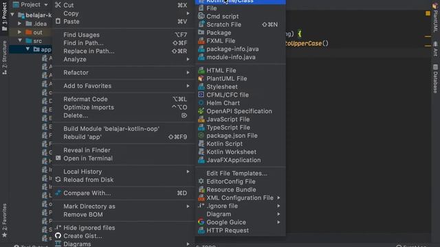The width and height of the screenshot is (440, 247).
Task: Choose Rebuild 'app' menu entry
Action: [x=123, y=137]
